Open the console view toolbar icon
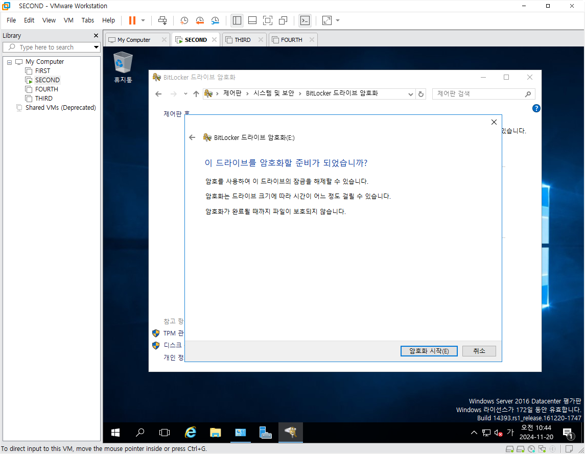Viewport: 585px width, 454px height. (305, 20)
